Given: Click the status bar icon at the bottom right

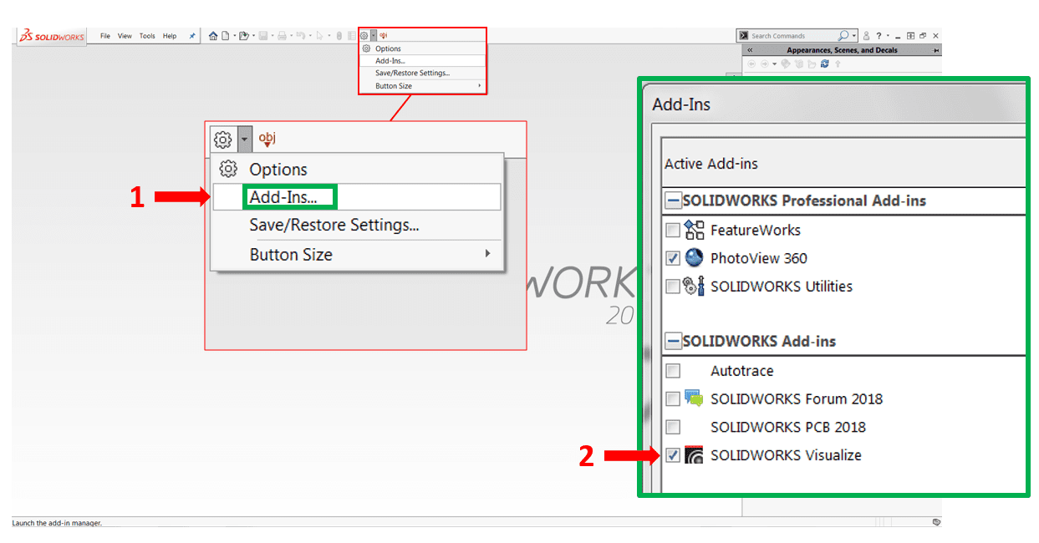Looking at the screenshot, I should point(936,522).
